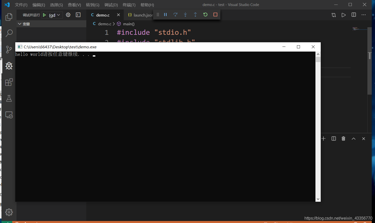The height and width of the screenshot is (223, 375).
Task: Open the launch.json configuration gear
Action: coord(68,15)
